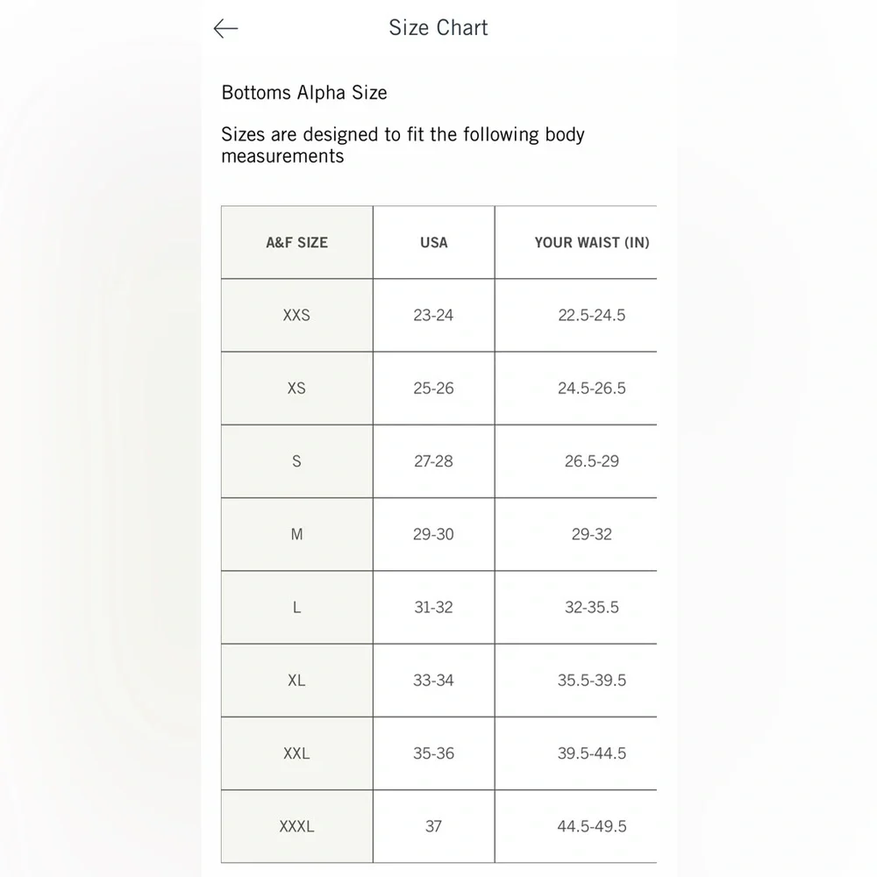Click waist measurement 44.5-49.5 cell

pyautogui.click(x=576, y=826)
